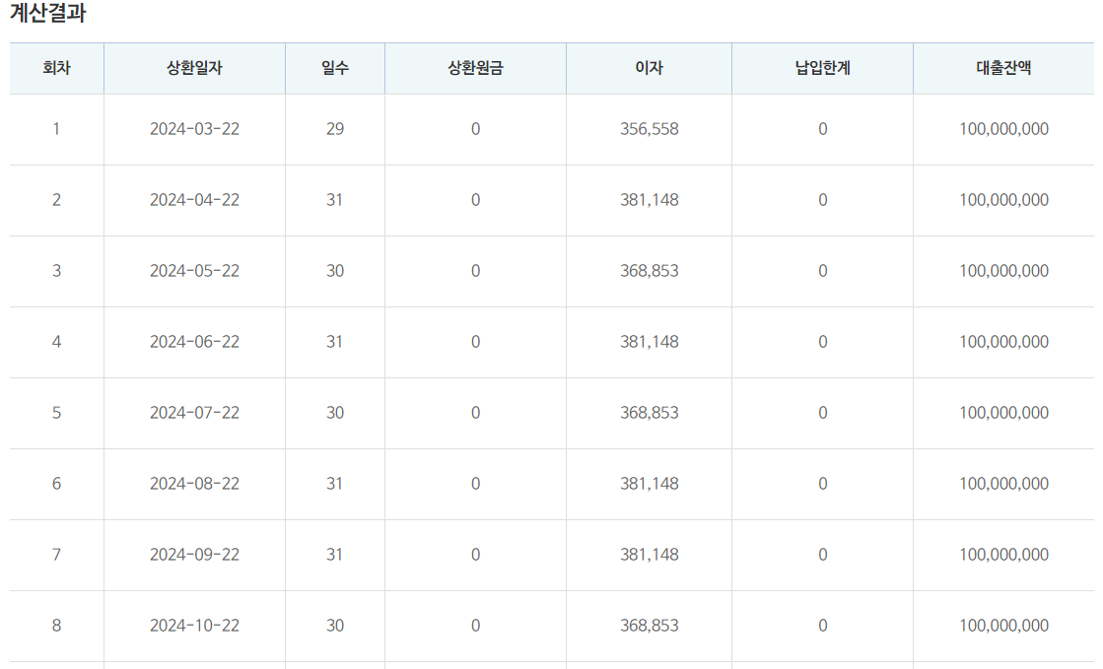
Task: Click the 일수 value 31 in row 6
Action: click(x=335, y=483)
